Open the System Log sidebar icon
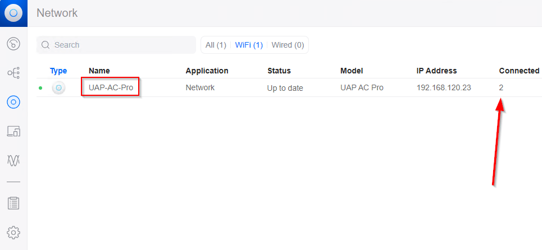Viewport: 542px width, 250px height. (13, 203)
